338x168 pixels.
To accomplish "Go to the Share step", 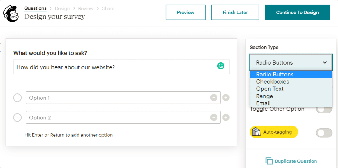I will pyautogui.click(x=108, y=8).
